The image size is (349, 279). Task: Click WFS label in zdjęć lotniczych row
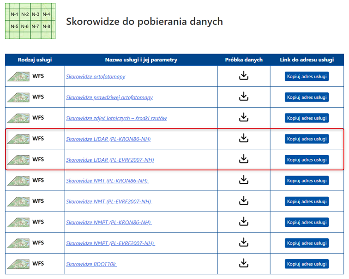(38, 118)
